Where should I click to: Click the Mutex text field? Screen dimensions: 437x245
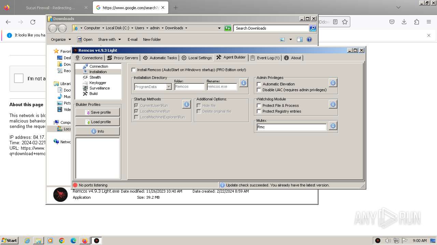[292, 127]
